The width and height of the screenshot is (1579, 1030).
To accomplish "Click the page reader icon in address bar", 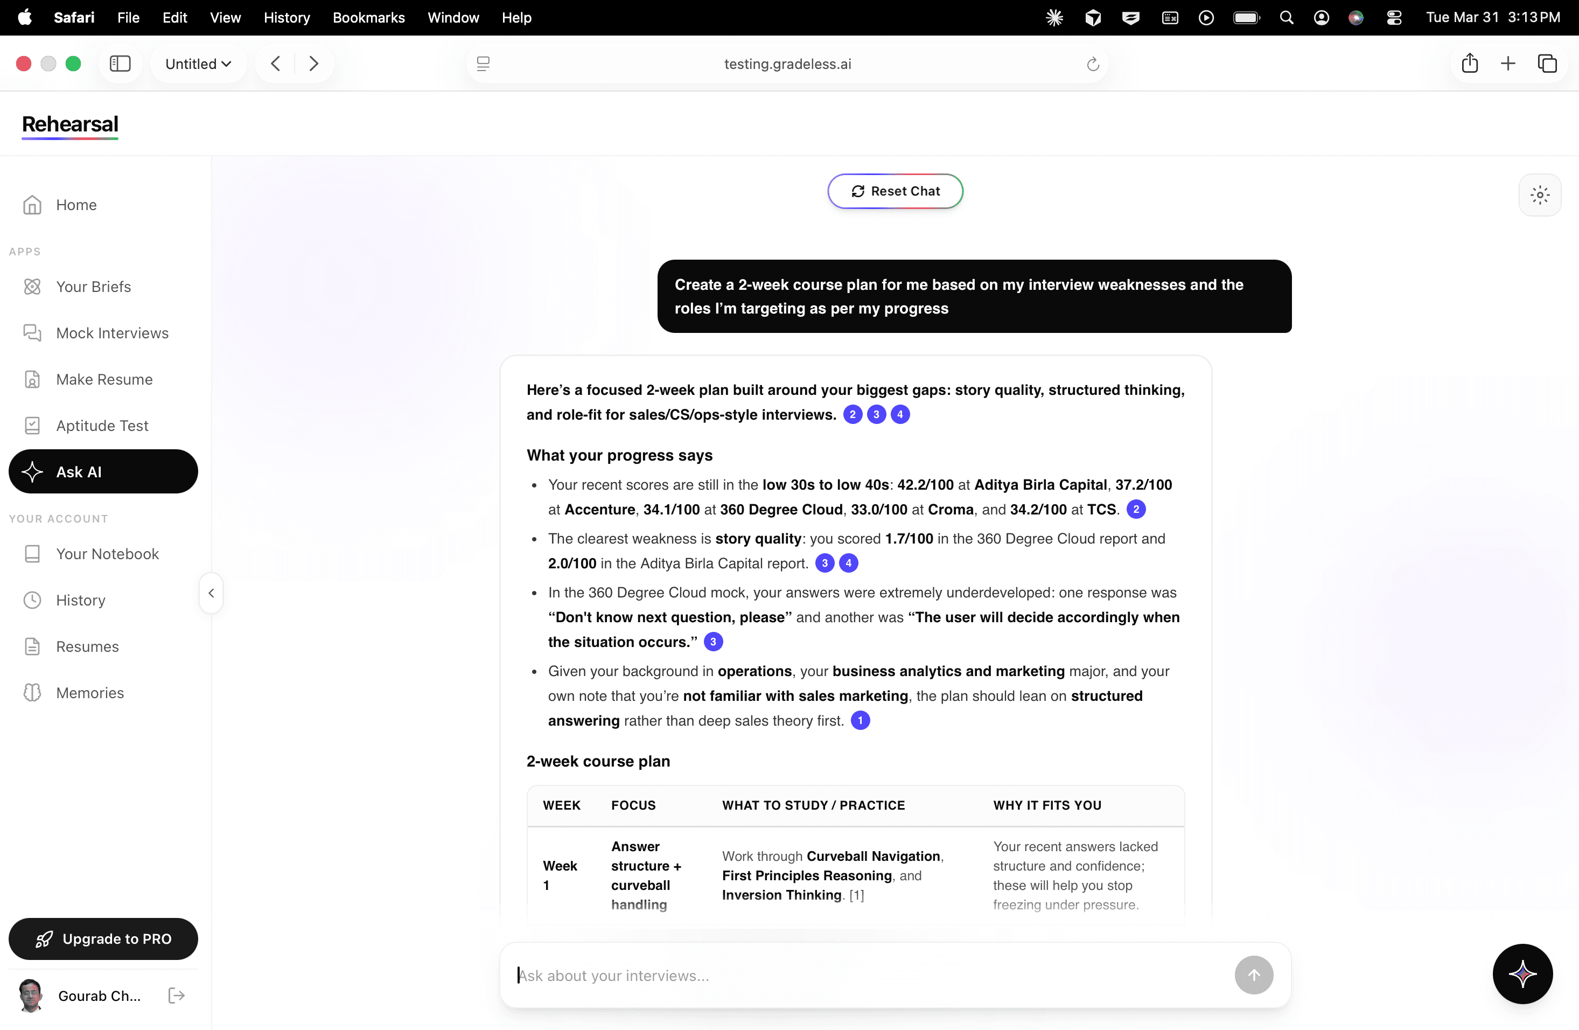I will [x=483, y=64].
